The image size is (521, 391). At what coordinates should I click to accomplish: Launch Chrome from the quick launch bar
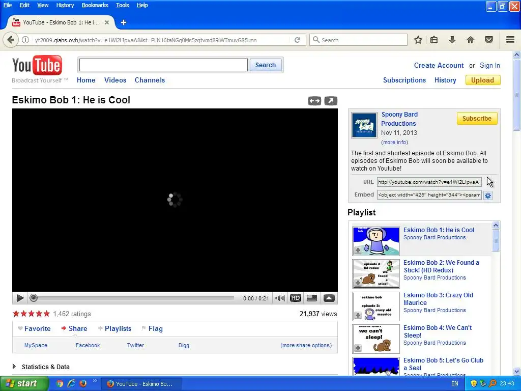click(x=60, y=384)
